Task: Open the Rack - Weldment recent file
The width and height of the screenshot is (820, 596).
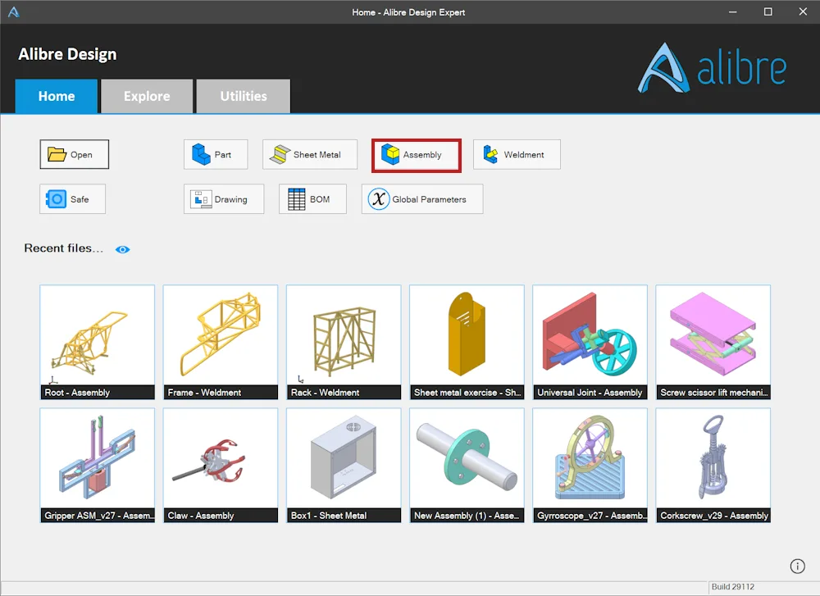Action: click(x=344, y=342)
